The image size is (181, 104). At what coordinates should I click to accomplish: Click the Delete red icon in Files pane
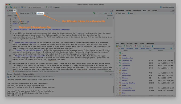pyautogui.click(x=135, y=46)
